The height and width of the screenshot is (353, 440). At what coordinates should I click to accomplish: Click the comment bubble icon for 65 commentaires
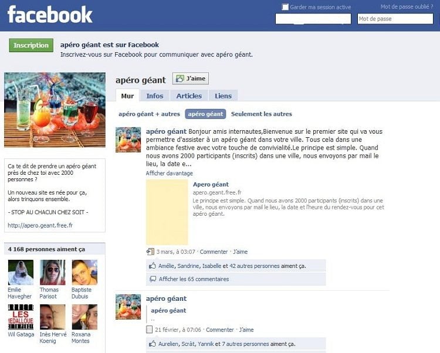[153, 279]
